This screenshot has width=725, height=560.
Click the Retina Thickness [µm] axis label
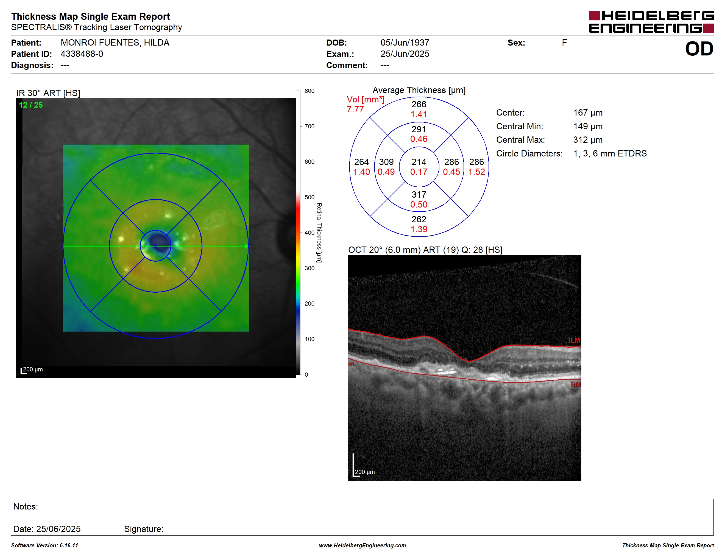click(x=319, y=233)
